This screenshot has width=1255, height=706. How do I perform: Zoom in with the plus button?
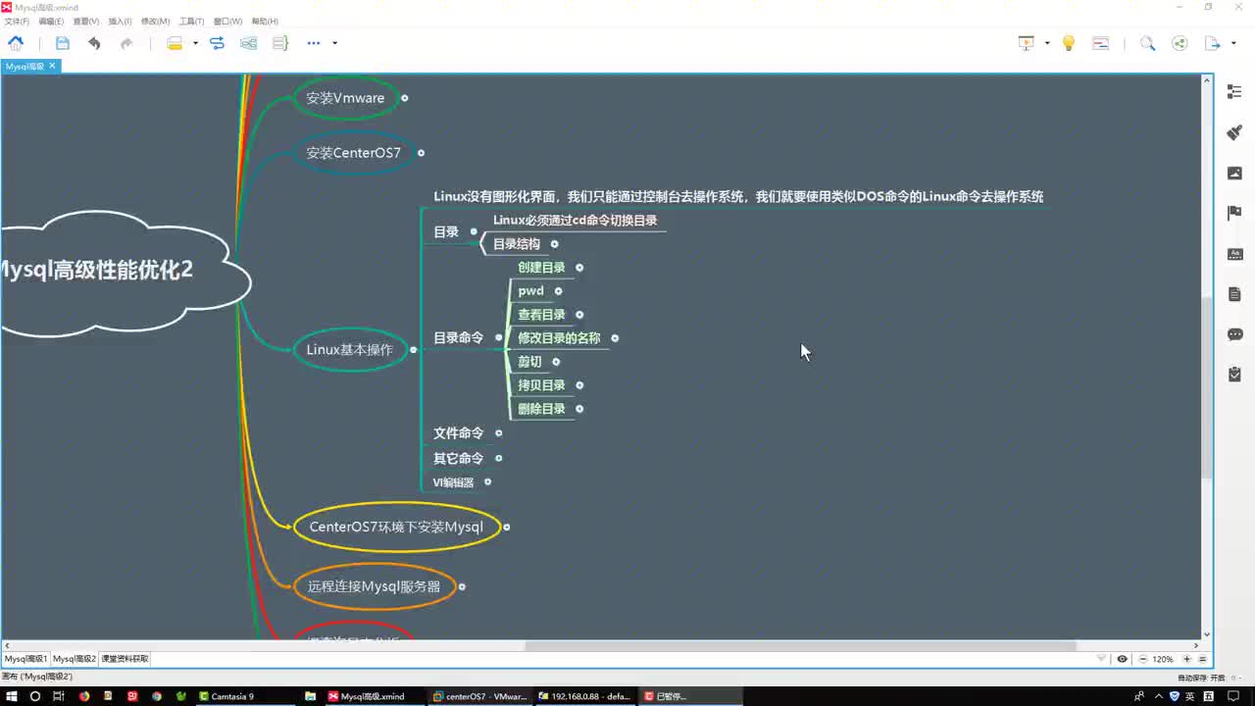1187,659
